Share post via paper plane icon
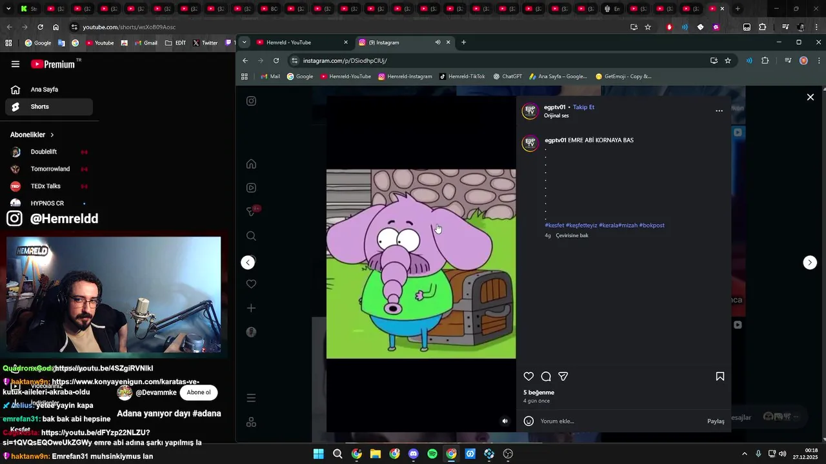826x464 pixels. coord(563,376)
